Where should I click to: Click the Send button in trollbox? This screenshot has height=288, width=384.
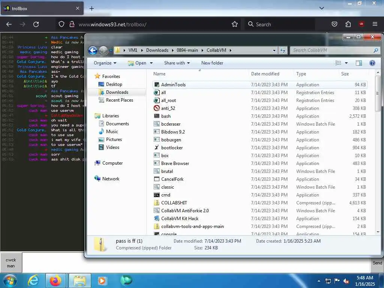click(377, 263)
